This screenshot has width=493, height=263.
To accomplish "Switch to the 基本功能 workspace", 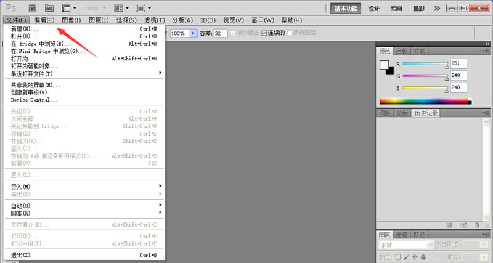I will tap(346, 9).
